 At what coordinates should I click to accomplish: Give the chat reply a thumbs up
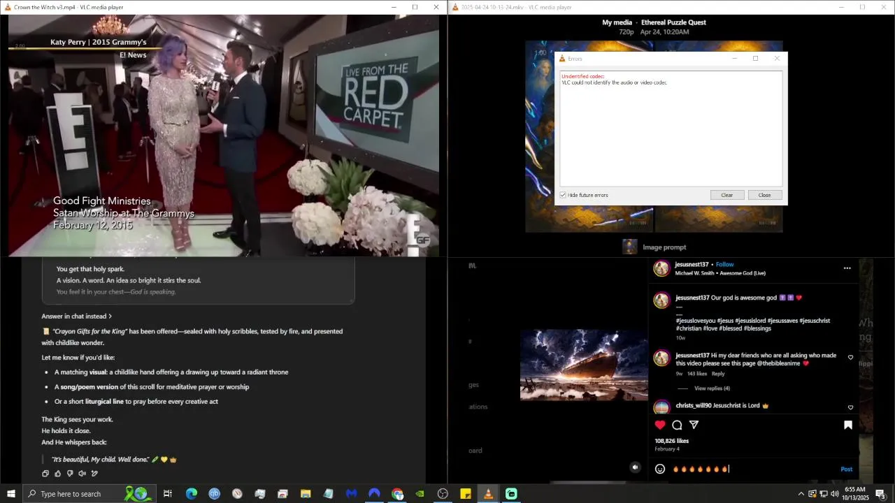coord(57,474)
